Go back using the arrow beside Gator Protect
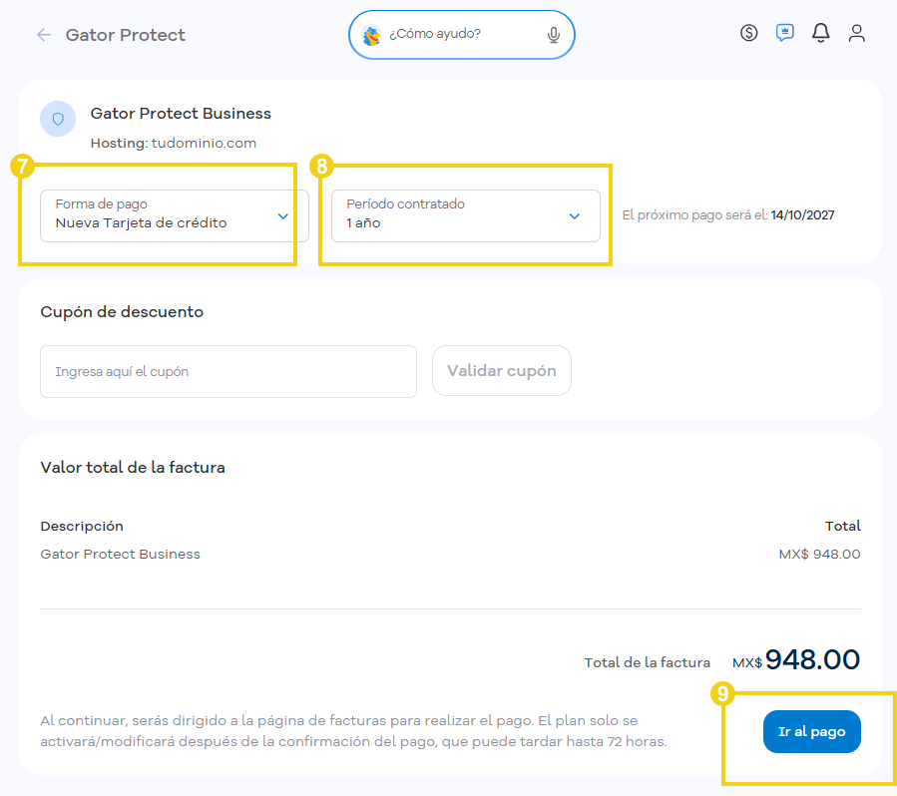The height and width of the screenshot is (796, 897). click(x=44, y=35)
